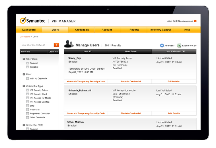Open the Reports tab
The width and height of the screenshot is (216, 148).
click(134, 30)
